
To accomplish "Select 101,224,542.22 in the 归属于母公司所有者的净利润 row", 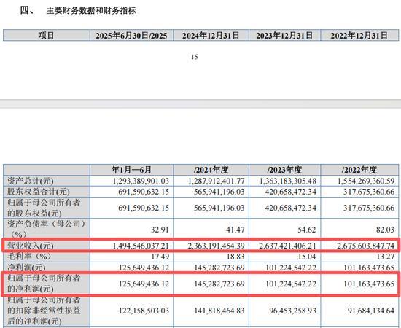I will pyautogui.click(x=291, y=284).
